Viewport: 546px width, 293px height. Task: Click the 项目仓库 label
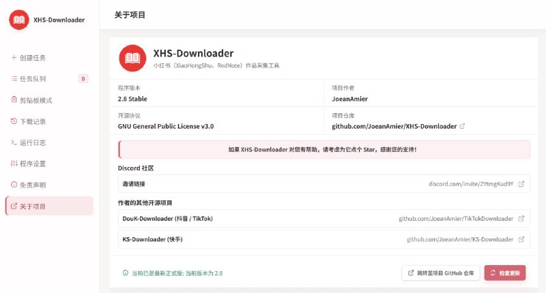pyautogui.click(x=343, y=115)
